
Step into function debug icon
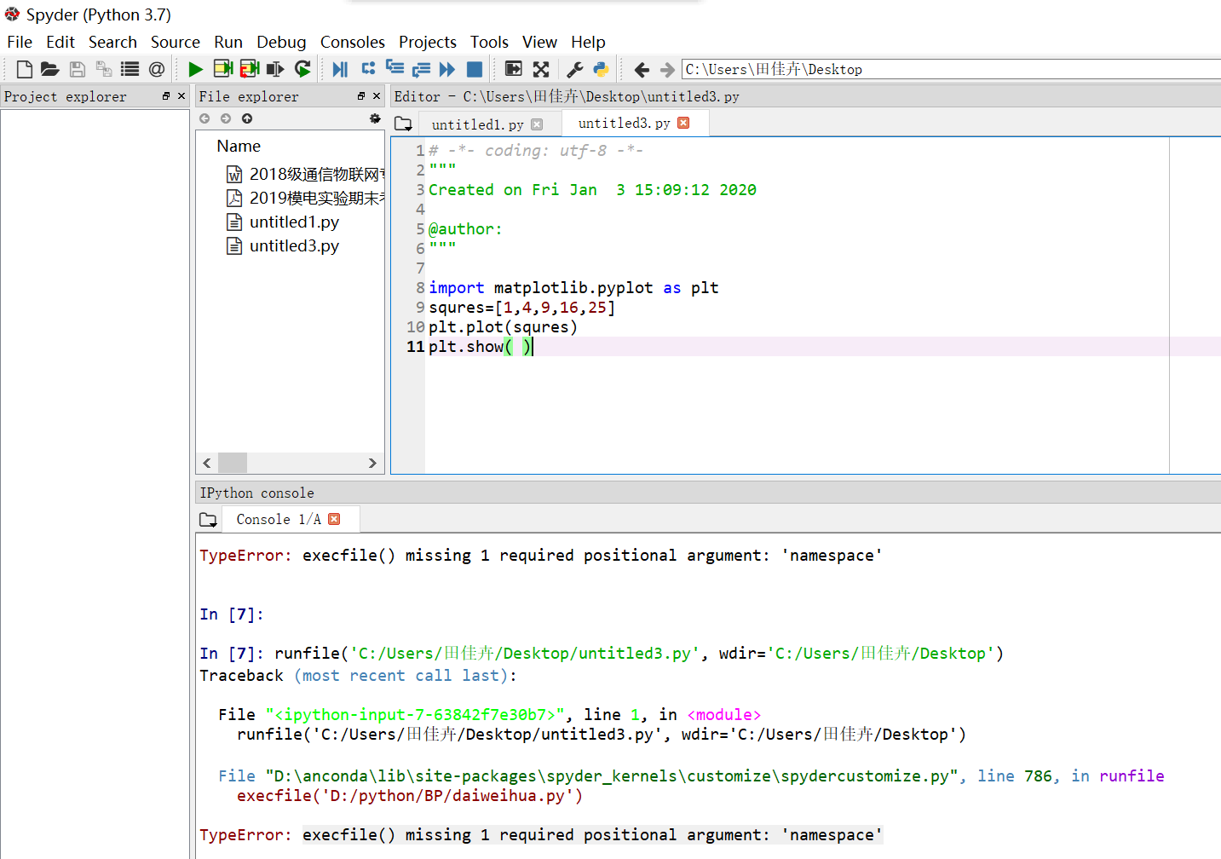[x=395, y=69]
